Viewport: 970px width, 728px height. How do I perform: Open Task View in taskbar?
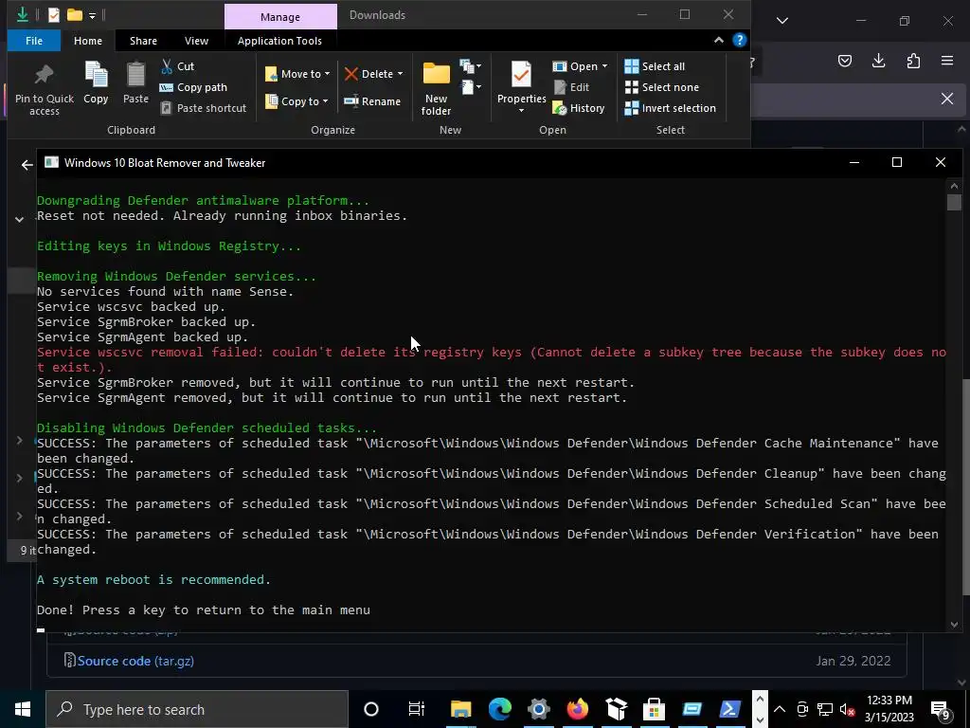[417, 709]
